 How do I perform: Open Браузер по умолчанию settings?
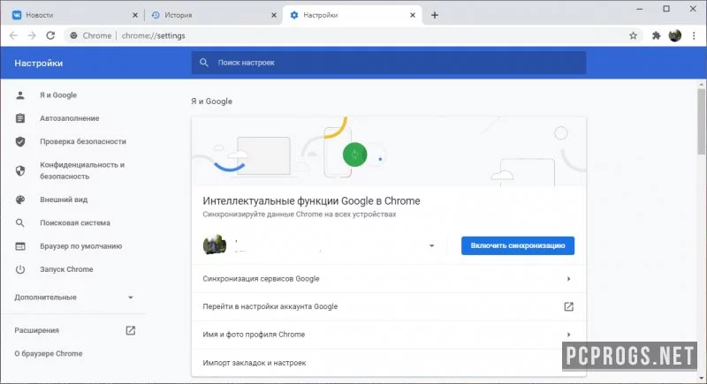80,246
